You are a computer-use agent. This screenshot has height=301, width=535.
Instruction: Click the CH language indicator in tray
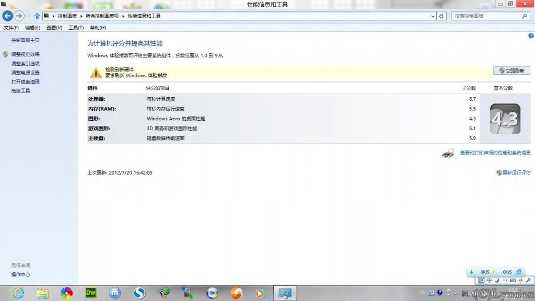[423, 293]
